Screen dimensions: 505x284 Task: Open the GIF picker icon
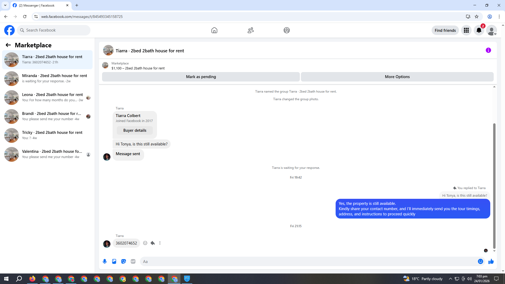coord(133,261)
